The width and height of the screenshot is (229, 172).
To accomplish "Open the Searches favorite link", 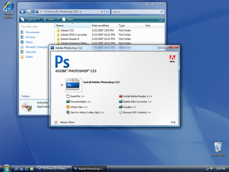I will click(31, 52).
